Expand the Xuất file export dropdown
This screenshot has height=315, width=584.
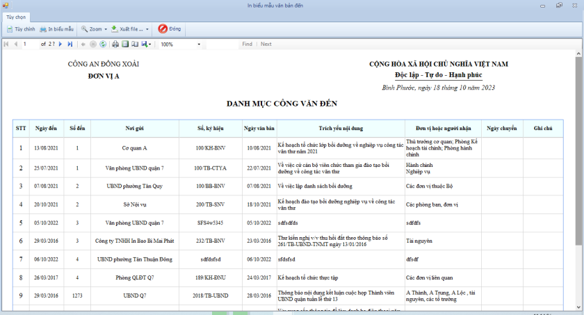pos(131,29)
